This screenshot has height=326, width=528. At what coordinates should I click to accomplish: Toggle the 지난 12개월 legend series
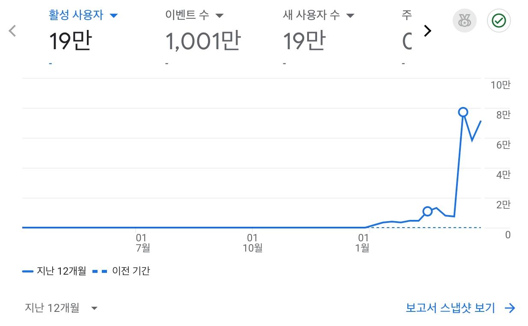(x=54, y=271)
